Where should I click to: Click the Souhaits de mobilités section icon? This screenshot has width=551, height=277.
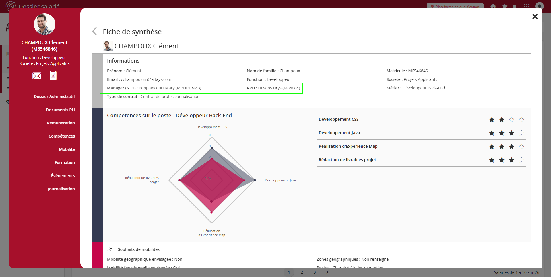point(110,249)
